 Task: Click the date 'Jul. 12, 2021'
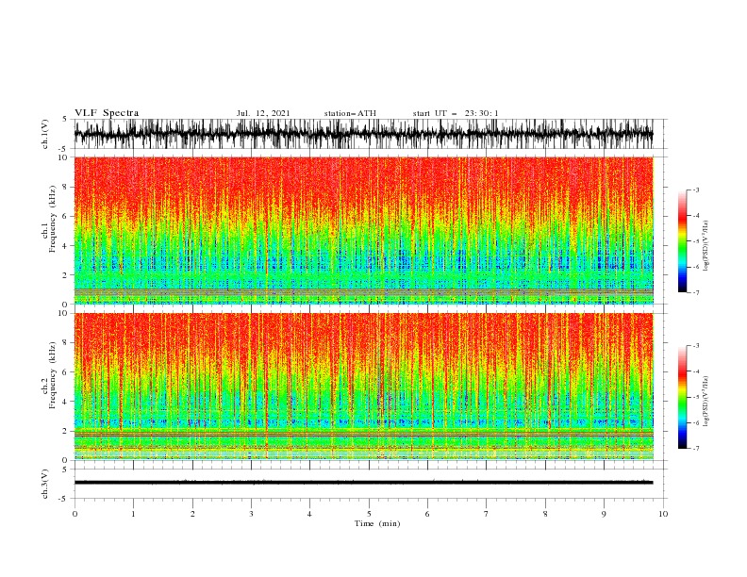click(x=263, y=113)
